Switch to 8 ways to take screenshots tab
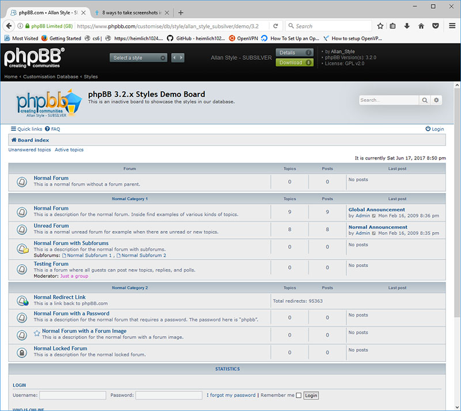This screenshot has width=461, height=411. point(132,13)
